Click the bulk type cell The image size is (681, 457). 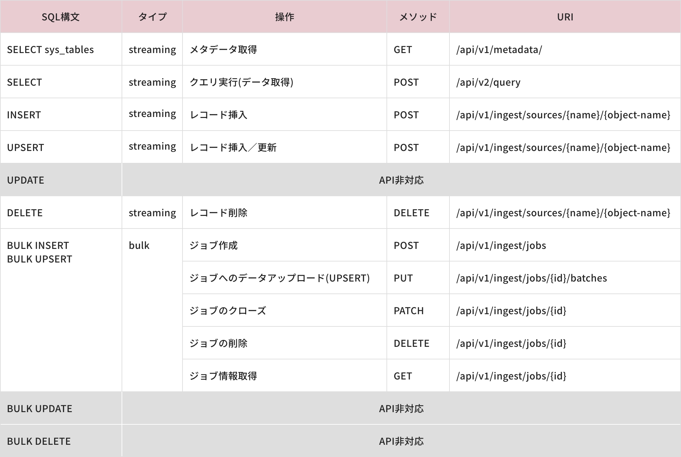(x=139, y=246)
